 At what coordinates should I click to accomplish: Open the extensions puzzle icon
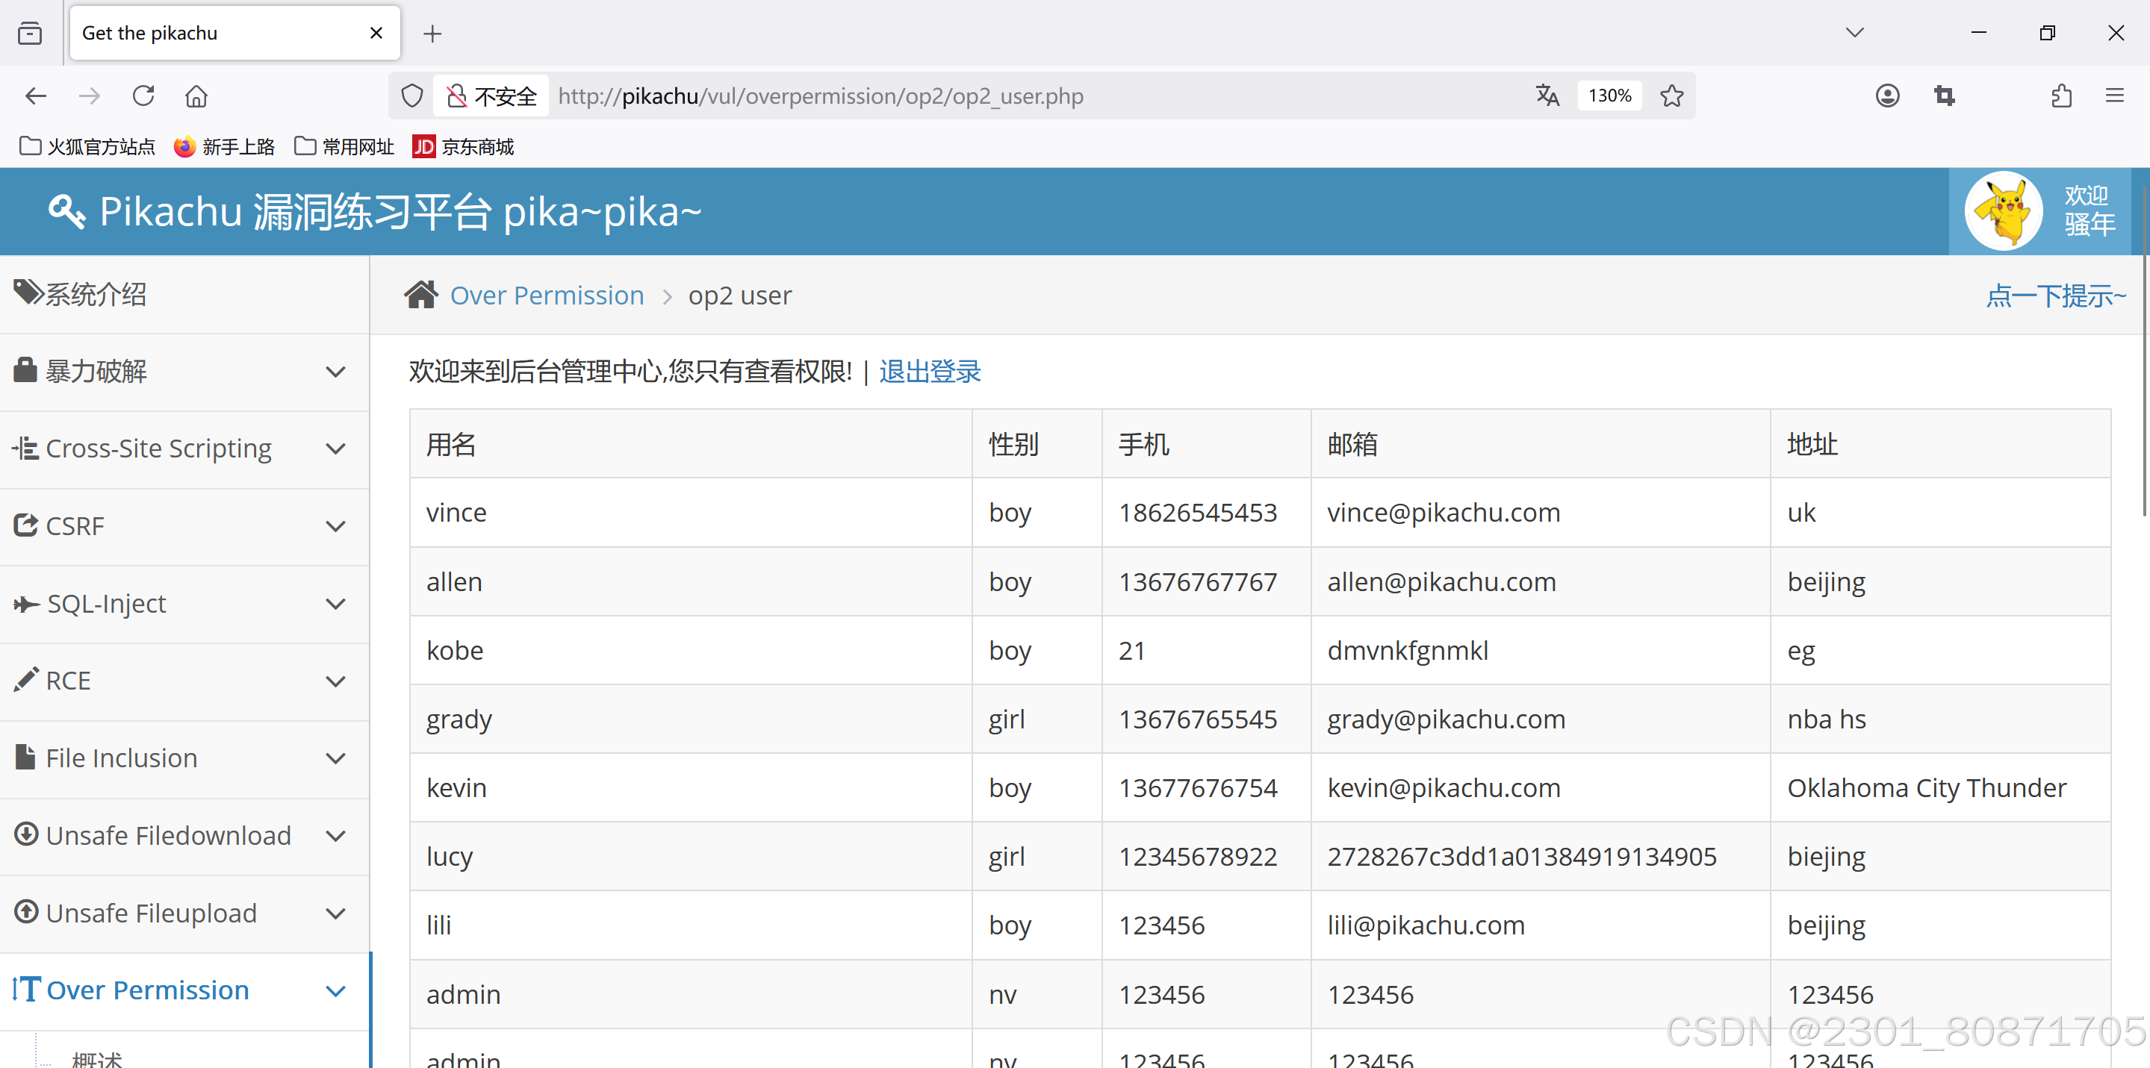coord(2060,96)
